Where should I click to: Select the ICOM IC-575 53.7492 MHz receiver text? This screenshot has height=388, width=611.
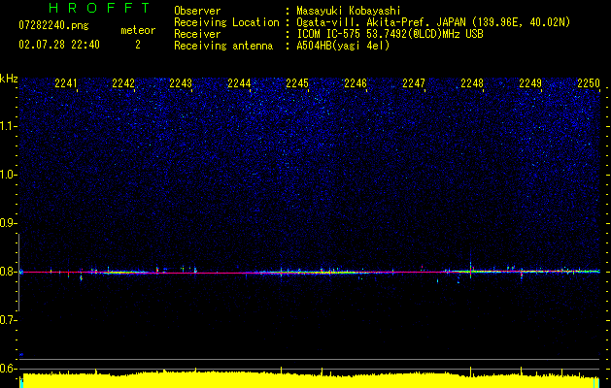390,34
